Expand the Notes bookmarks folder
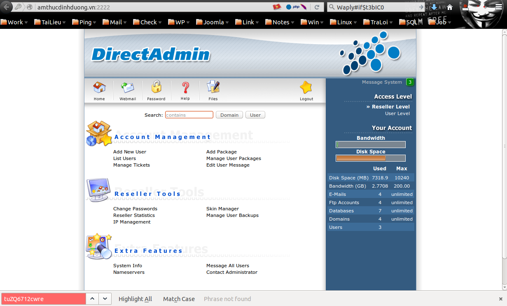Image resolution: width=507 pixels, height=306 pixels. pos(280,22)
